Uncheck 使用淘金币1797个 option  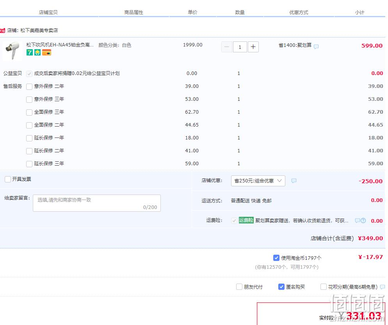(276, 258)
